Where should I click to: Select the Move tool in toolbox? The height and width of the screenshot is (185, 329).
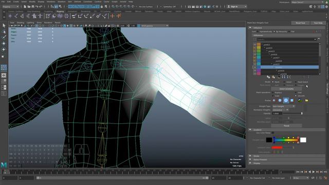coord(4,43)
